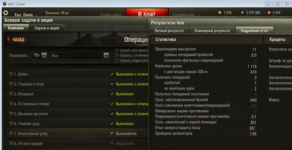Click the gold coins currency icon
This screenshot has width=292, height=150.
pyautogui.click(x=220, y=13)
